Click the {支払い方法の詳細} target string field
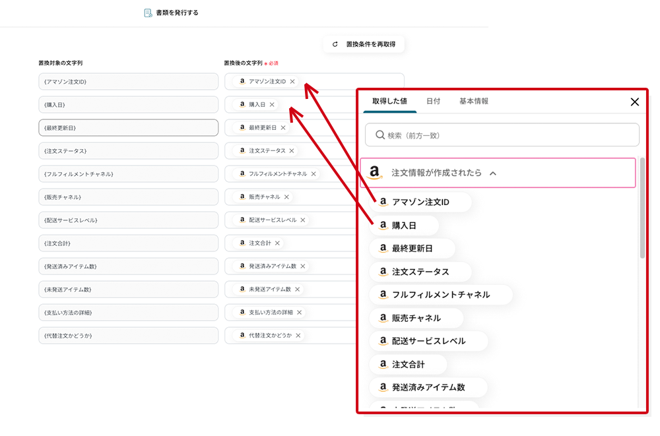 tap(129, 313)
